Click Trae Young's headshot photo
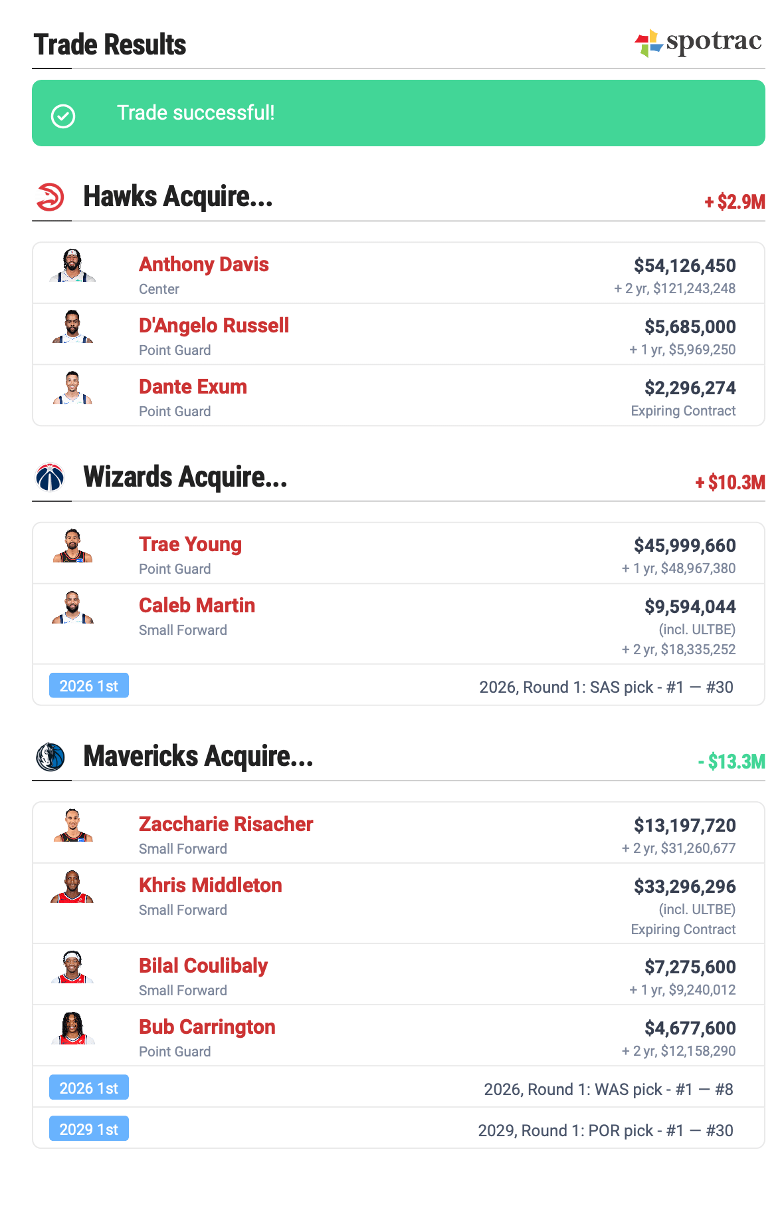 (72, 546)
